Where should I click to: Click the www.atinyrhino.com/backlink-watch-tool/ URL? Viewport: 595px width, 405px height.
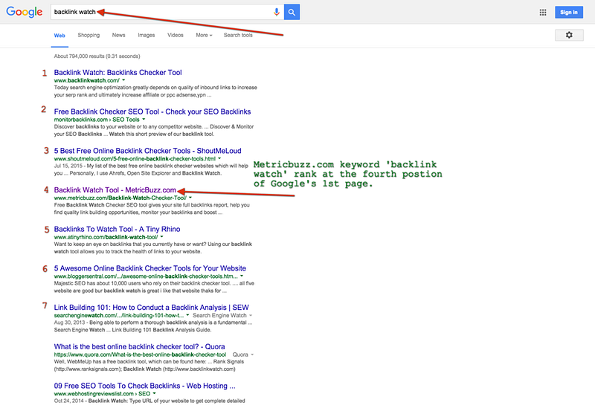106,237
